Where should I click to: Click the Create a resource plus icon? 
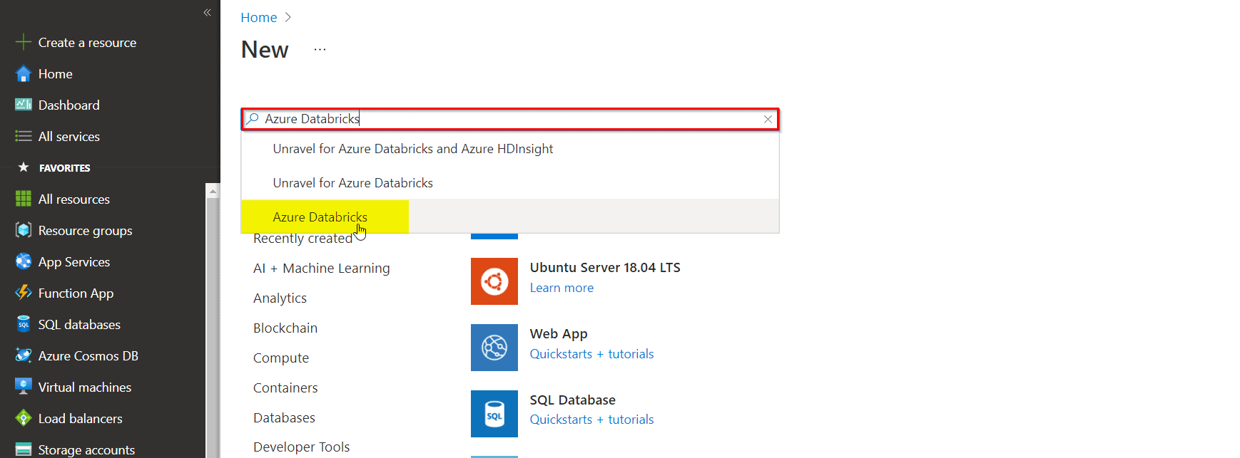pos(24,43)
